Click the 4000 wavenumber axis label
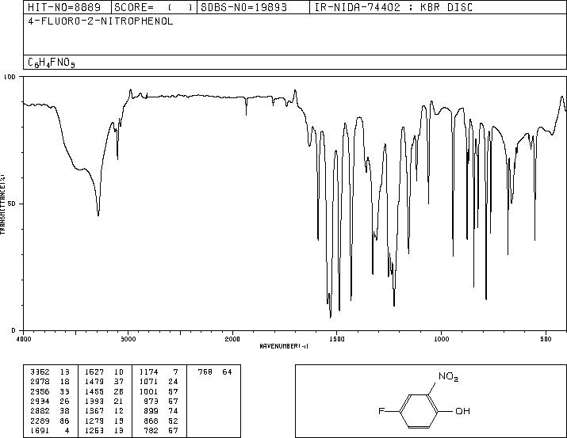Image resolution: width=567 pixels, height=438 pixels. 24,339
